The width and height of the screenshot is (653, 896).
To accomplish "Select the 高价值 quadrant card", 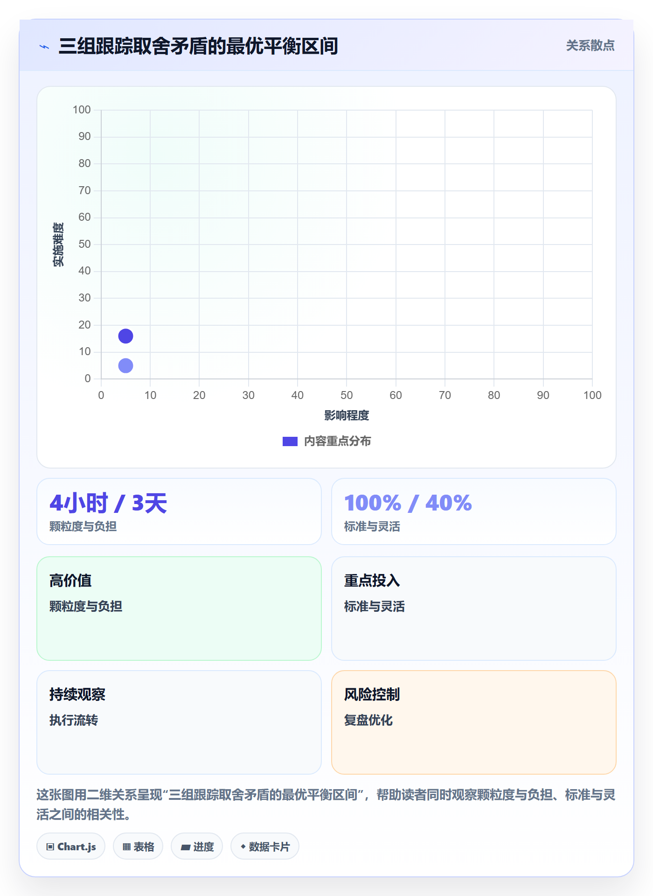I will pyautogui.click(x=179, y=609).
